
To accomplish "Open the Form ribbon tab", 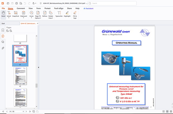I will (39, 8).
